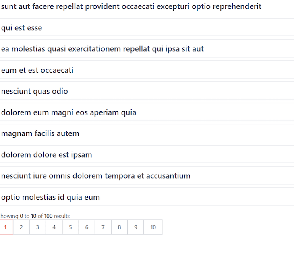Select 'nesciunt iure omnis dolorem tempora' row

(x=147, y=176)
